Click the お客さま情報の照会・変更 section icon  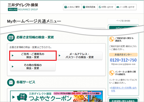pyautogui.click(x=11, y=38)
